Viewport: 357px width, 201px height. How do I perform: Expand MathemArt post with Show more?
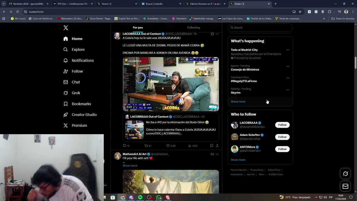click(130, 166)
